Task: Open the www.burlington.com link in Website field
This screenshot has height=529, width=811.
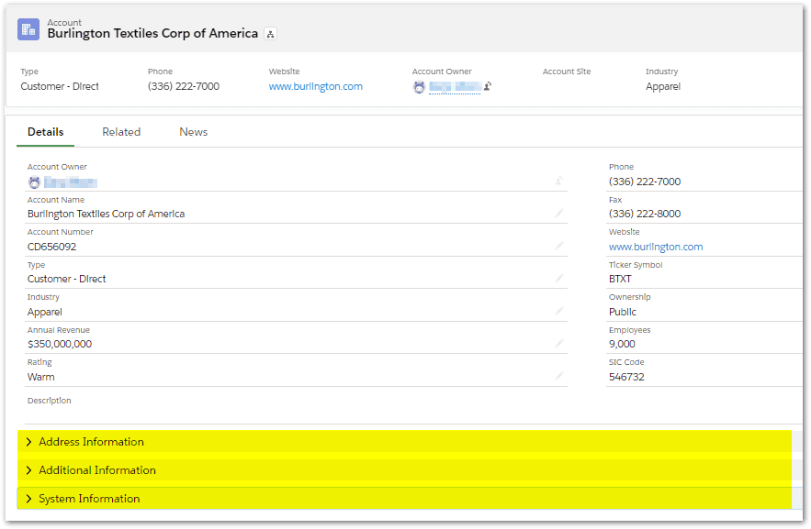Action: point(656,247)
